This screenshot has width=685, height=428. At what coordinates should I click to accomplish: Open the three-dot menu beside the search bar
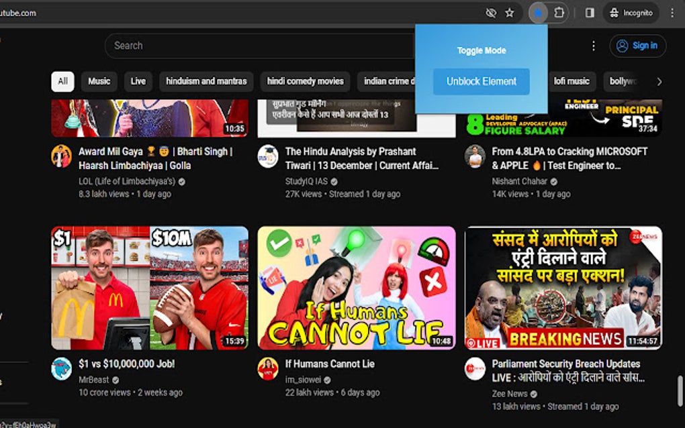point(594,45)
